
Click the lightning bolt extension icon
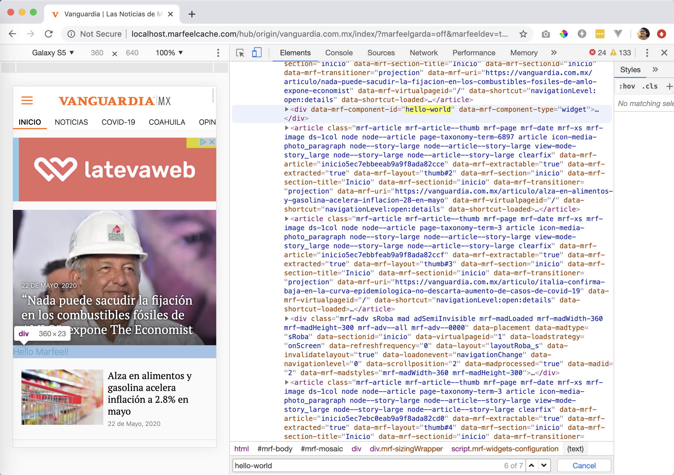582,34
